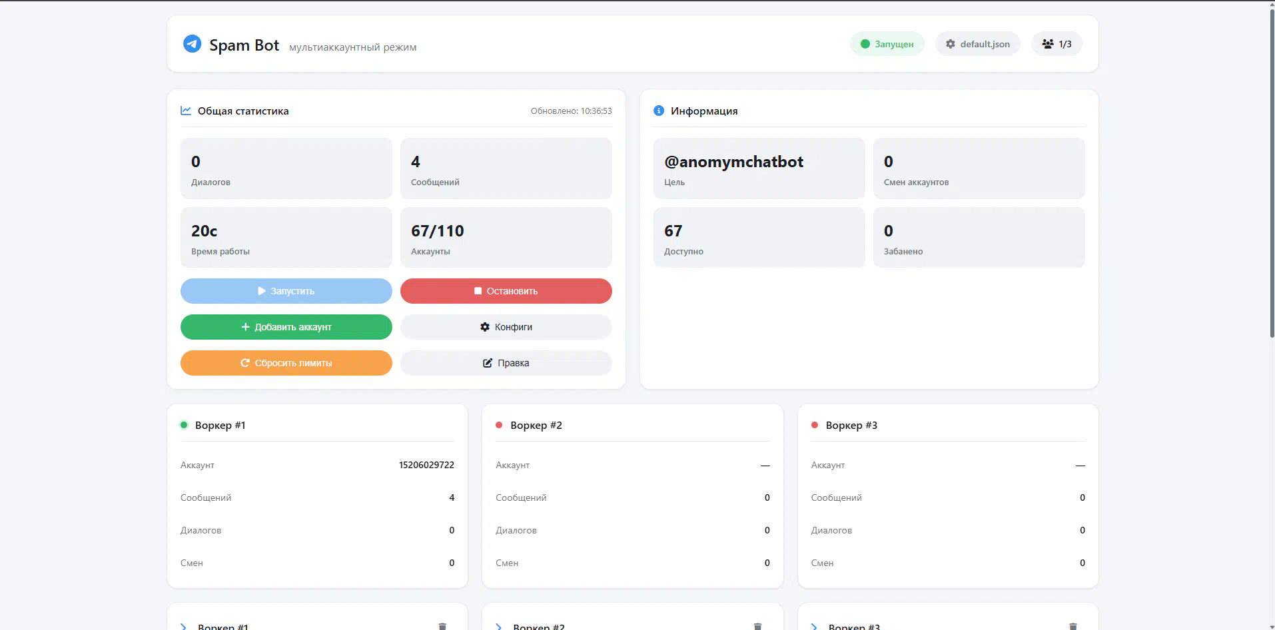Click the chart icon next to Общая статистика
The height and width of the screenshot is (630, 1275).
click(x=186, y=111)
